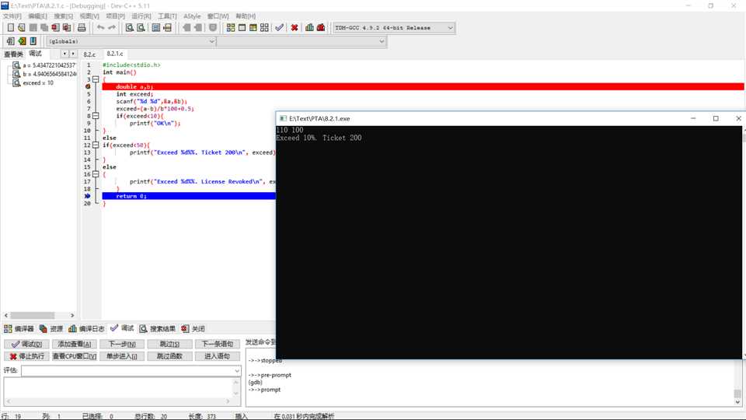Screen dimensions: 746x420
Task: Open the AStyle menu
Action: (192, 16)
